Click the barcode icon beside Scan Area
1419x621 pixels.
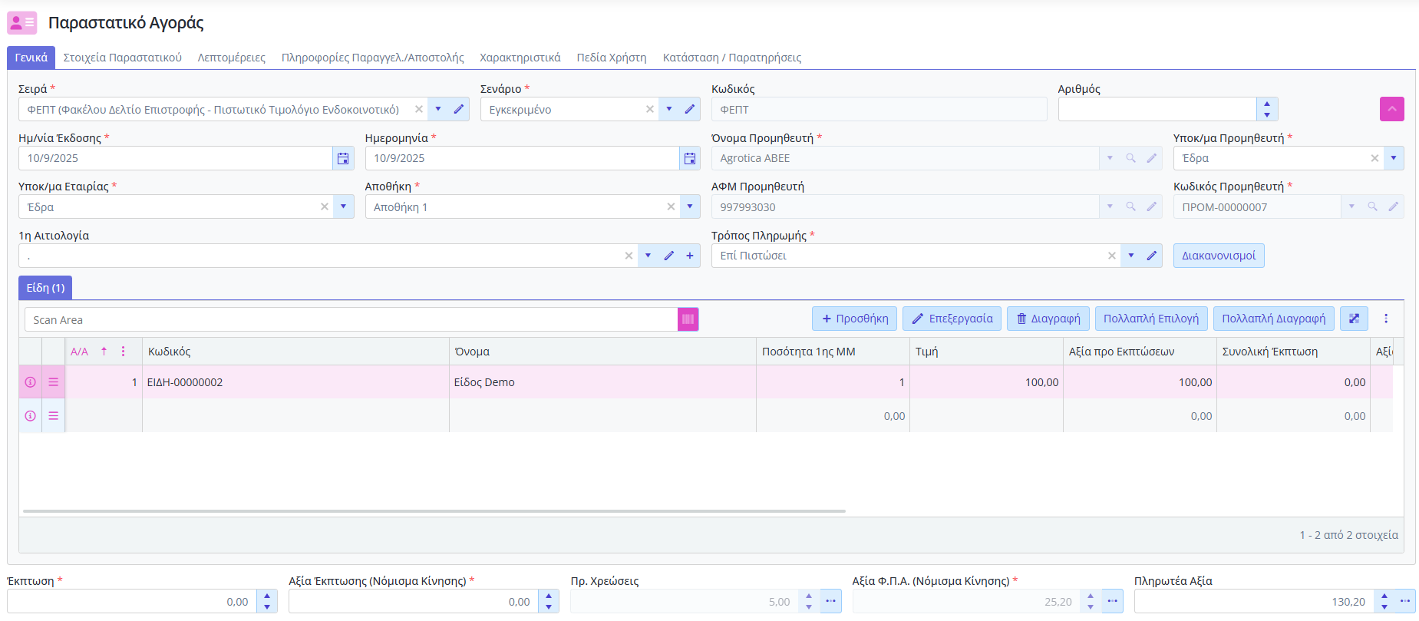coord(688,319)
